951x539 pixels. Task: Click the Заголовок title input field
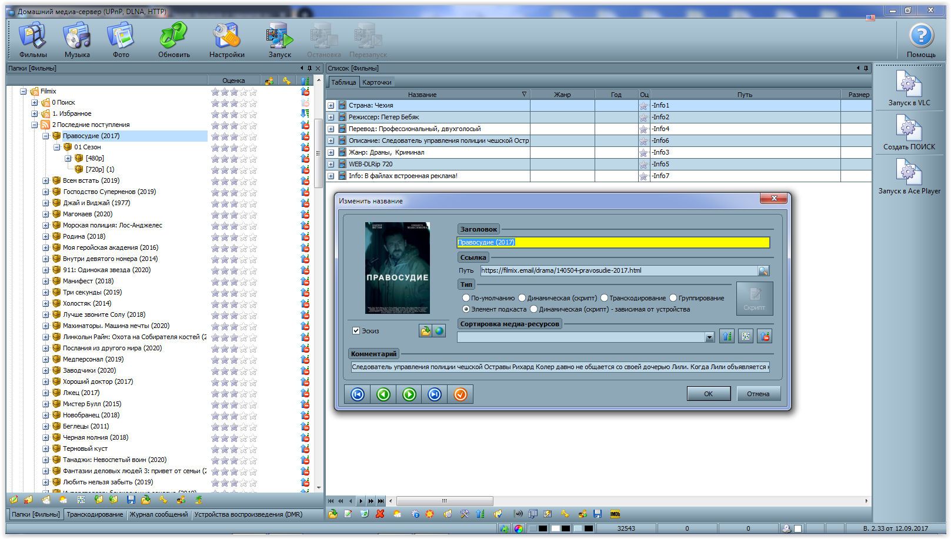tap(613, 242)
